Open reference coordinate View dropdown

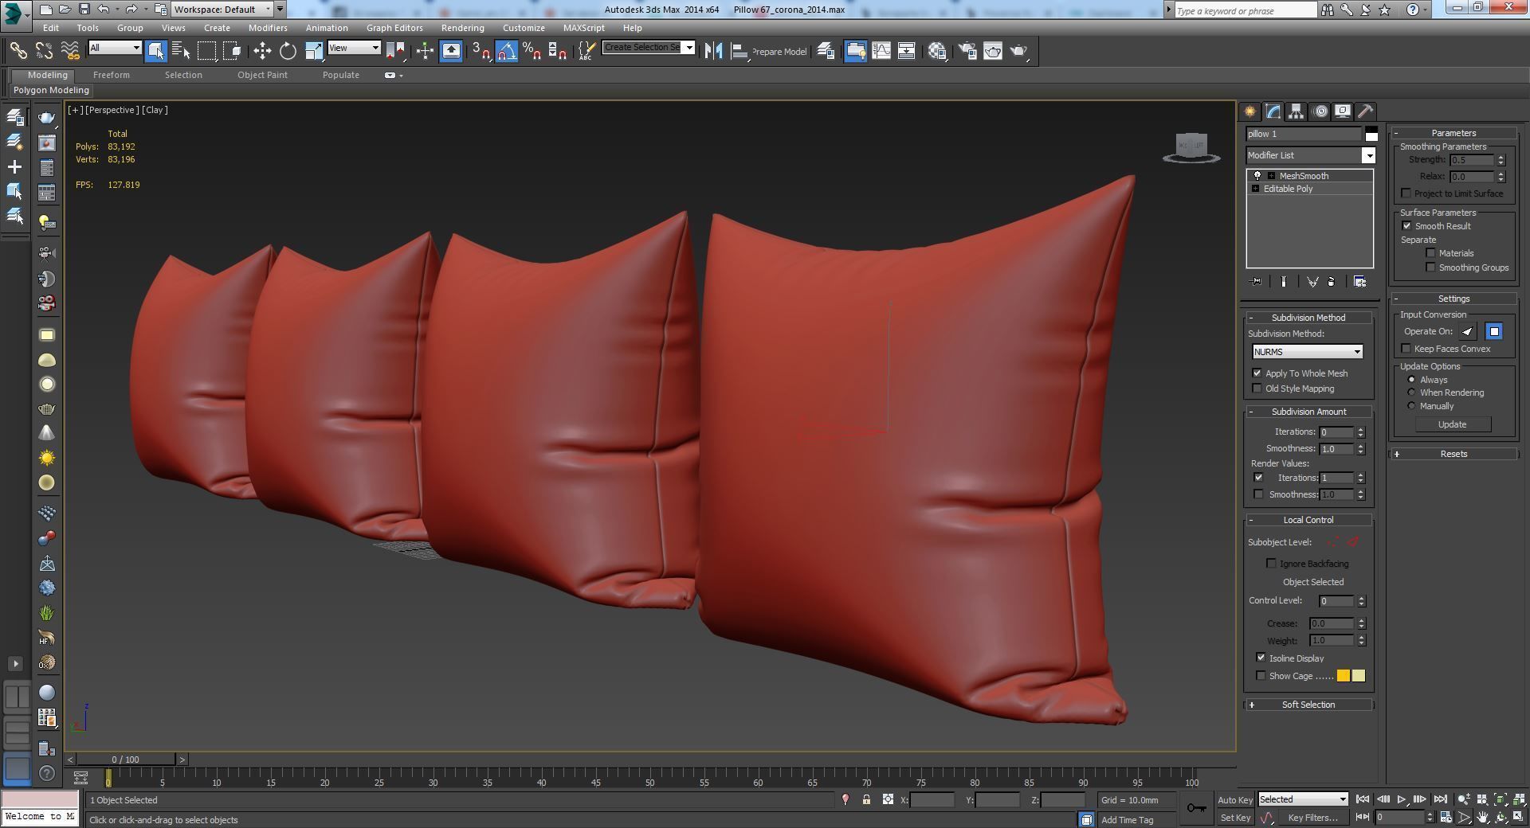click(x=354, y=48)
